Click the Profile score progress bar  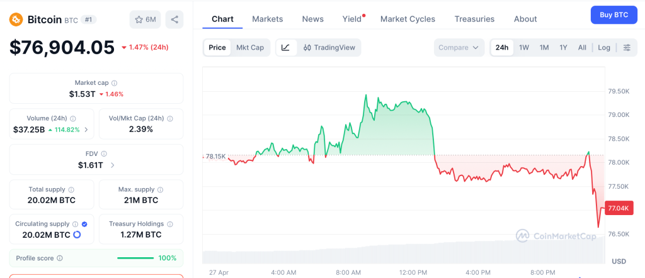pos(135,258)
